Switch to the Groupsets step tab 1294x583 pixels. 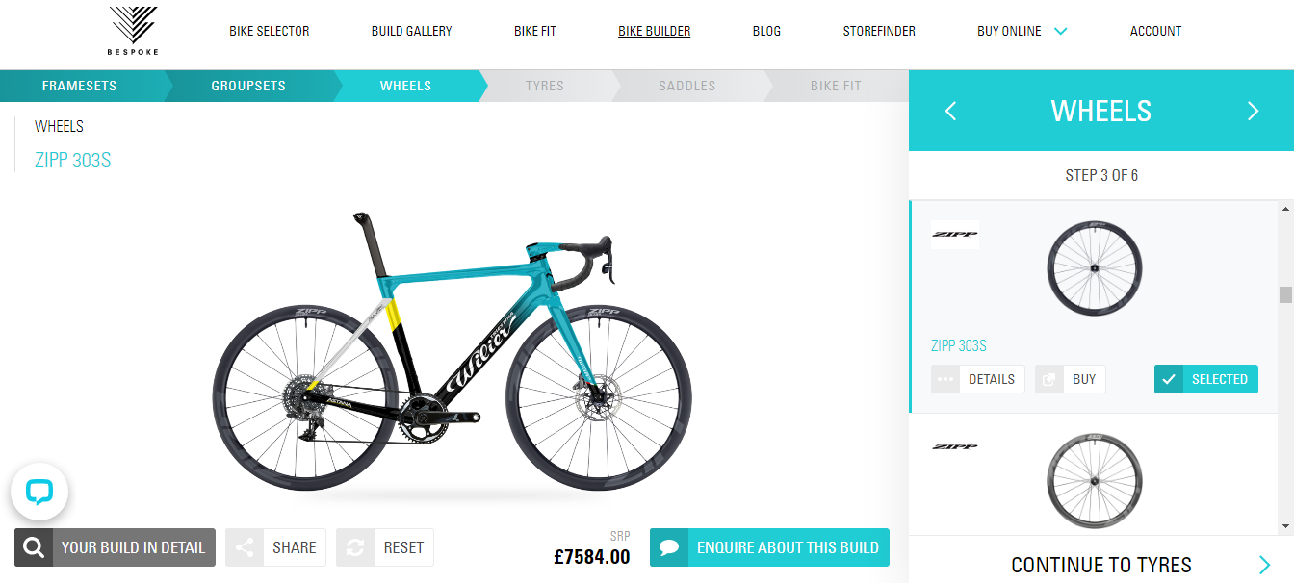[248, 86]
